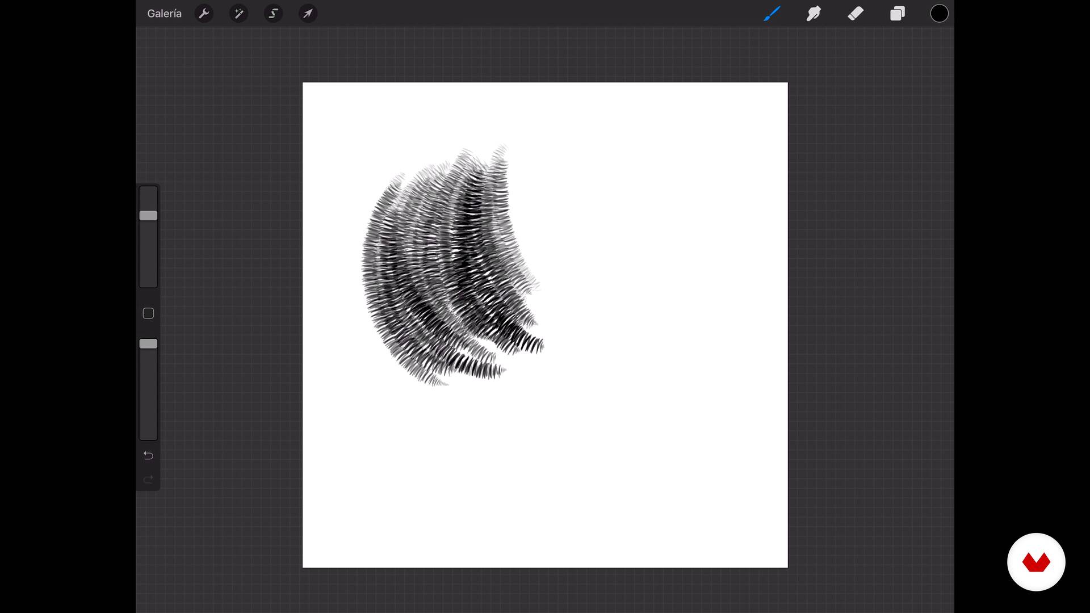This screenshot has width=1090, height=613.
Task: Click the red logo badge in the corner
Action: click(1036, 562)
